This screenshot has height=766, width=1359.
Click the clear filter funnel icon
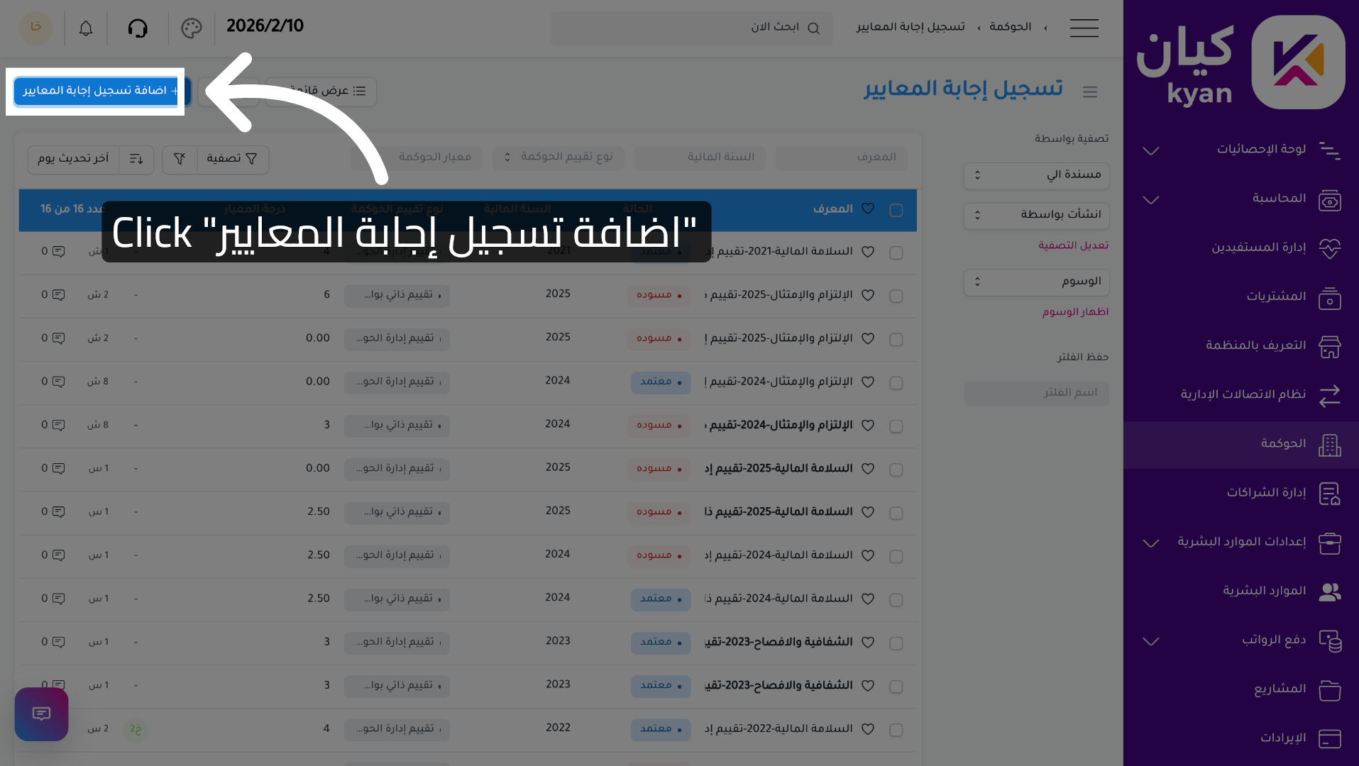(180, 159)
